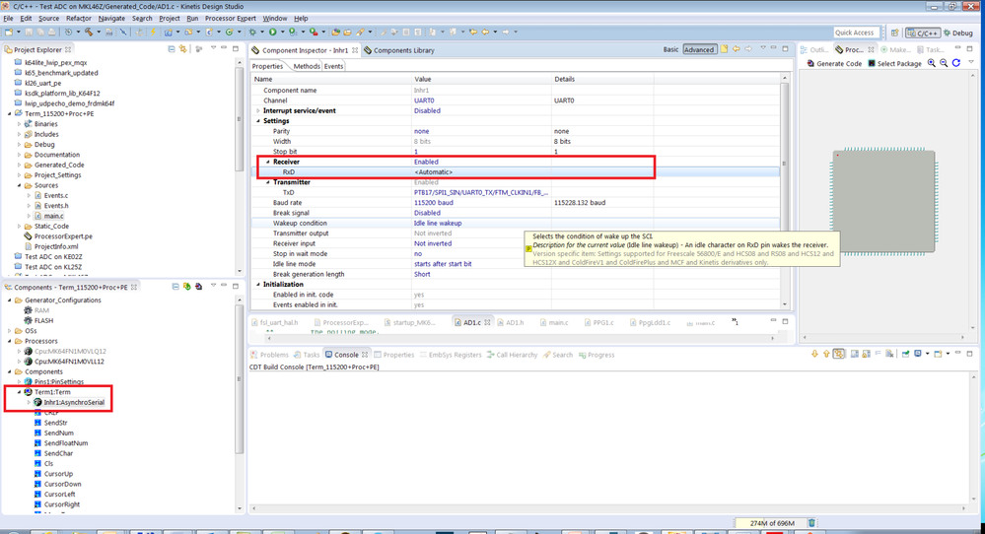Select the SendStr method in Components
The width and height of the screenshot is (985, 534).
point(55,423)
